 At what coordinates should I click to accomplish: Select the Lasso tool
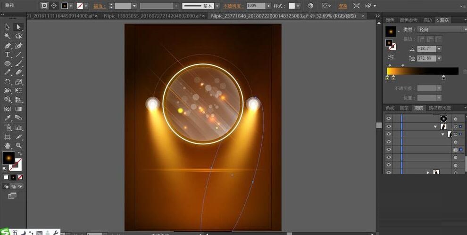point(18,36)
